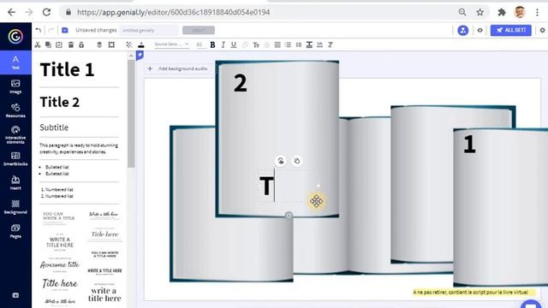The height and width of the screenshot is (308, 548).
Task: Open the Background panel
Action: click(15, 207)
